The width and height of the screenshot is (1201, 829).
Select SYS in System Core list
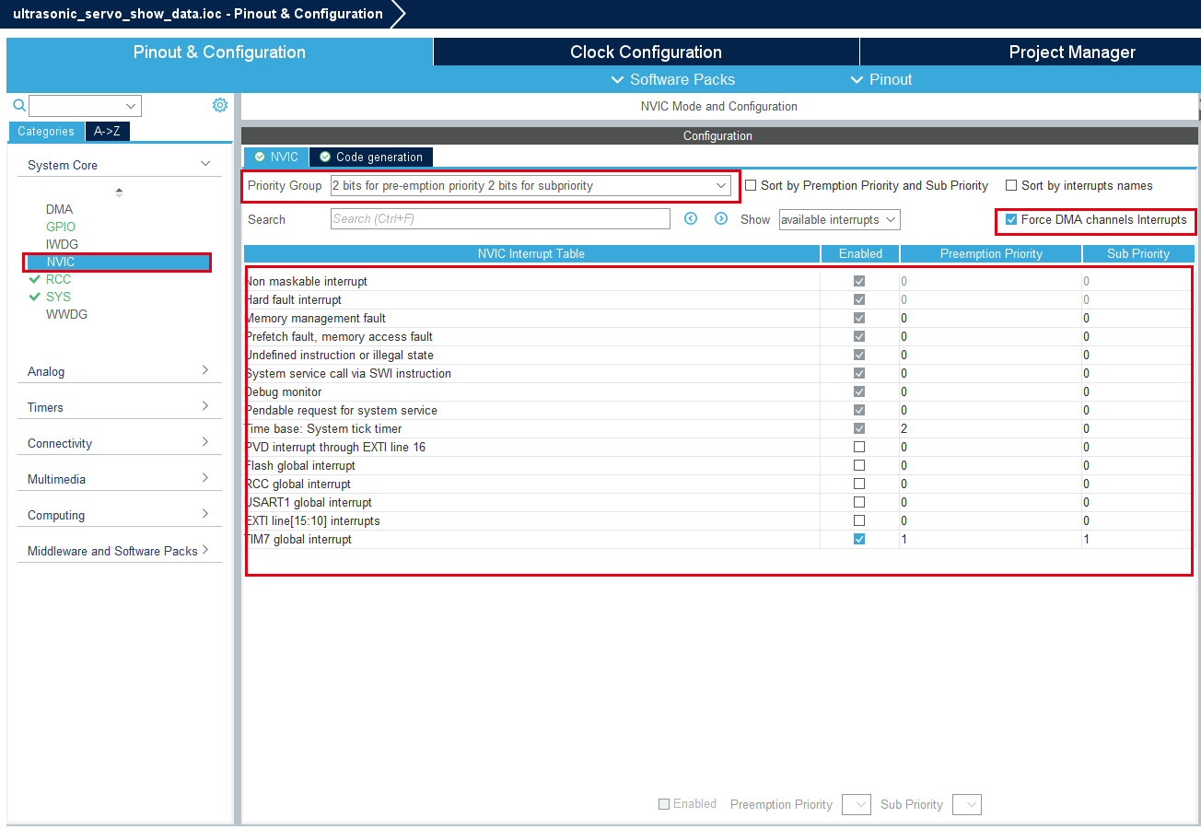58,297
